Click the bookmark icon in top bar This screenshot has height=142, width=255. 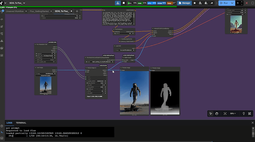click(x=124, y=3)
